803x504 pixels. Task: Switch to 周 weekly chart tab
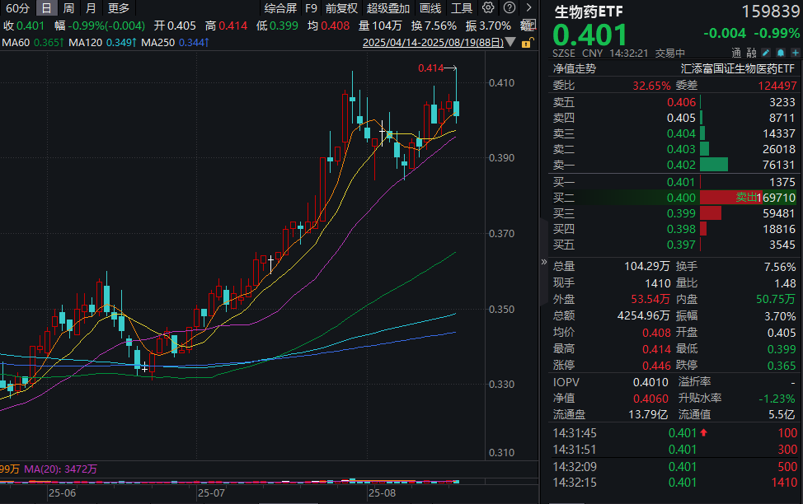point(69,8)
